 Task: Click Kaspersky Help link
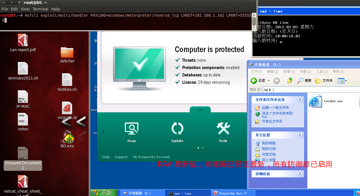106,157
